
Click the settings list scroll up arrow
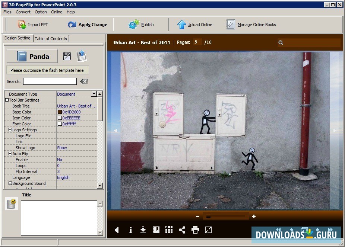click(100, 94)
